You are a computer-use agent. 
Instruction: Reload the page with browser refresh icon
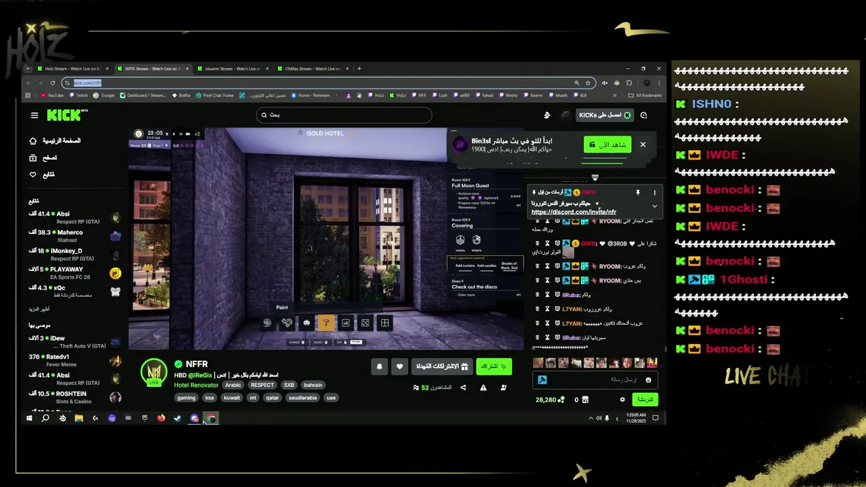click(x=53, y=83)
